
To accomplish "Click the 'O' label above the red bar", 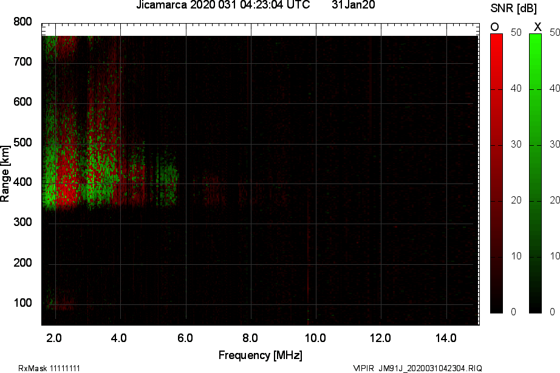I will pyautogui.click(x=494, y=27).
